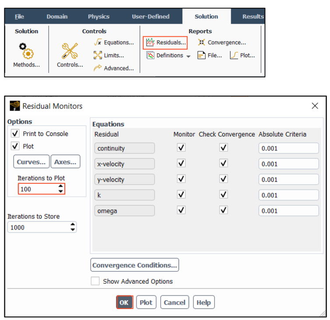Click the Convergence Conditions button
Image resolution: width=330 pixels, height=320 pixels.
[x=135, y=265]
